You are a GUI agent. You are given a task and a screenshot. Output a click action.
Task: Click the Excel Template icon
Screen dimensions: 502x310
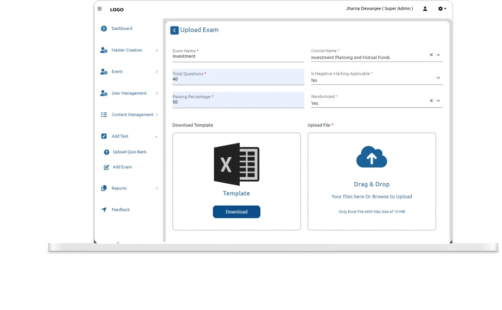coord(237,165)
